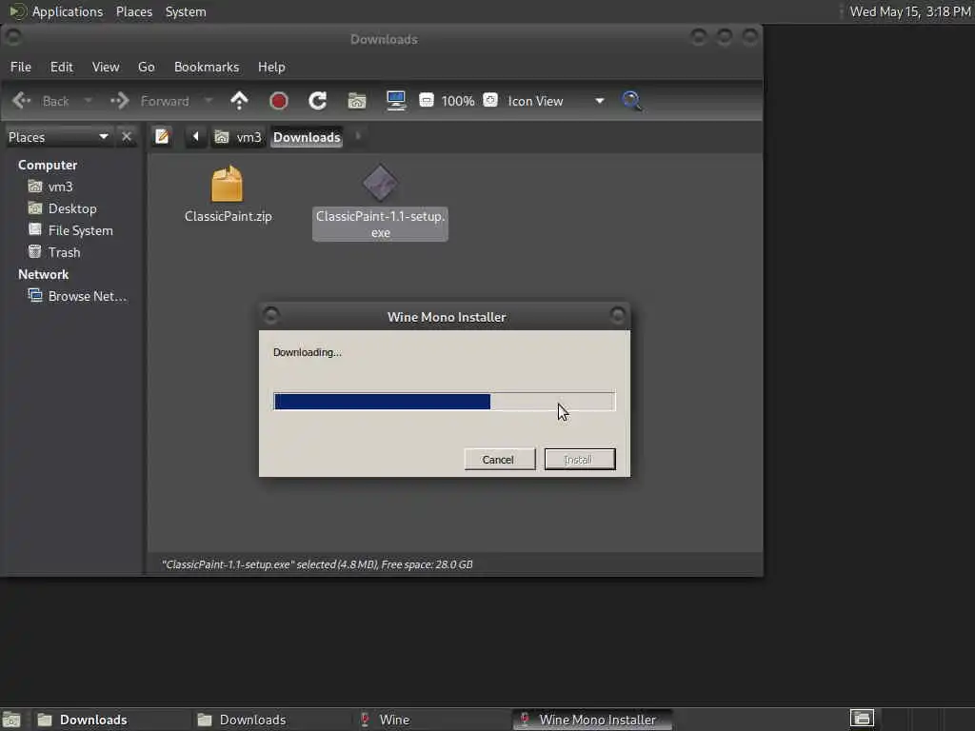Image resolution: width=975 pixels, height=731 pixels.
Task: Stop loading with the red stop icon
Action: click(279, 101)
